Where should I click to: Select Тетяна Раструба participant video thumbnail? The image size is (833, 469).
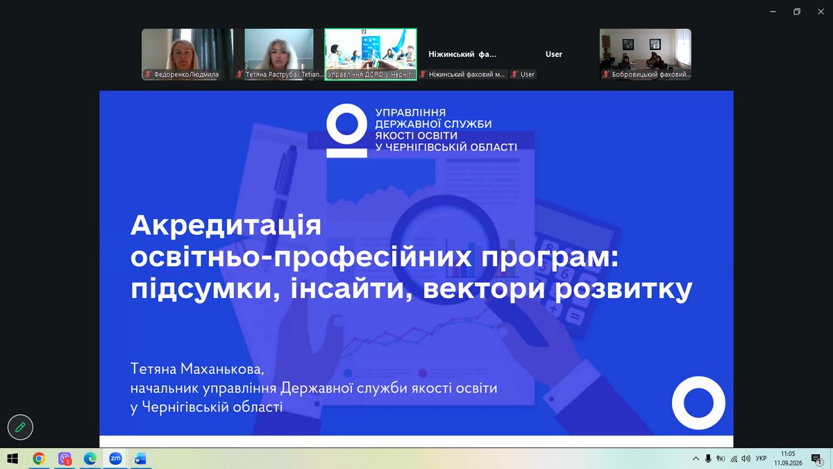pyautogui.click(x=279, y=54)
